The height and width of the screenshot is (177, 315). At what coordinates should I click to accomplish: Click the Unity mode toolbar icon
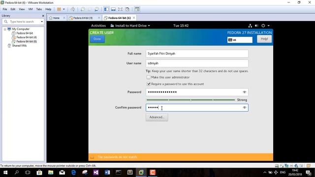[x=127, y=9]
